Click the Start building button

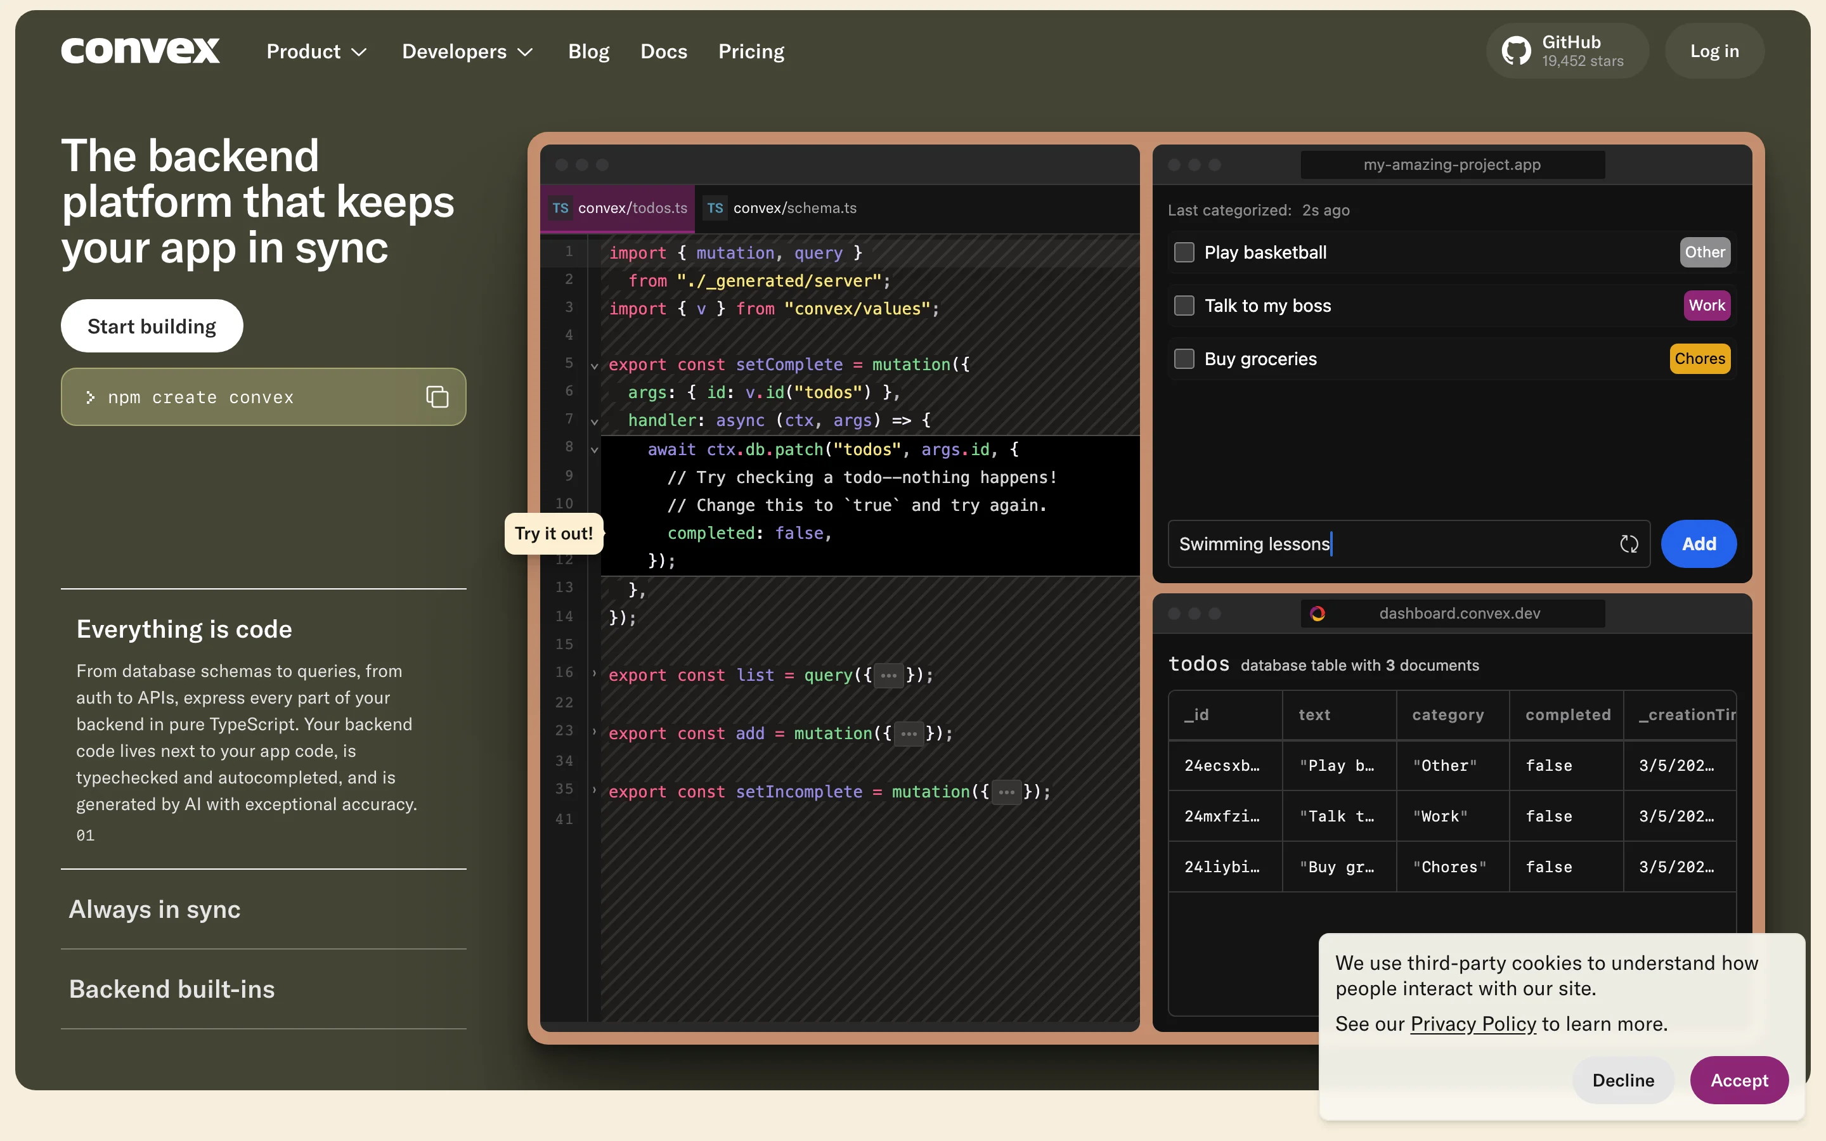click(x=152, y=326)
